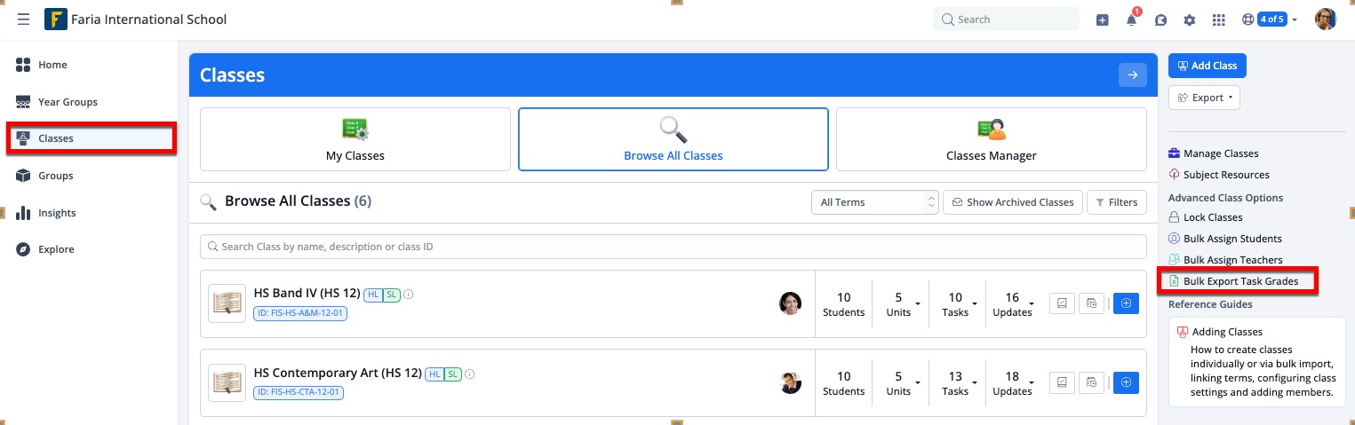Open gradebook icon for HS Band IV
The height and width of the screenshot is (425, 1355).
1062,303
